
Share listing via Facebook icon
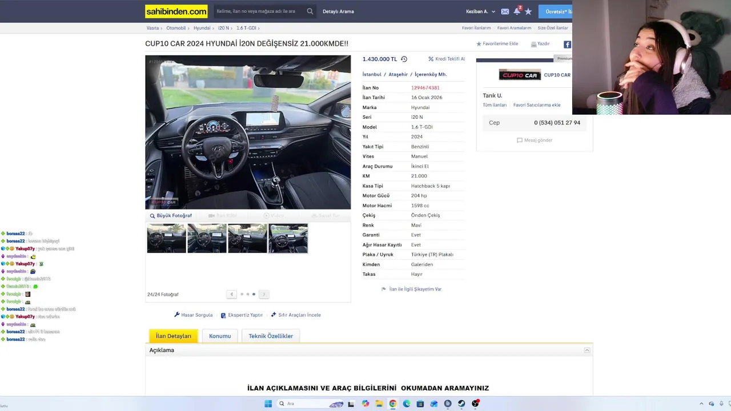[567, 44]
